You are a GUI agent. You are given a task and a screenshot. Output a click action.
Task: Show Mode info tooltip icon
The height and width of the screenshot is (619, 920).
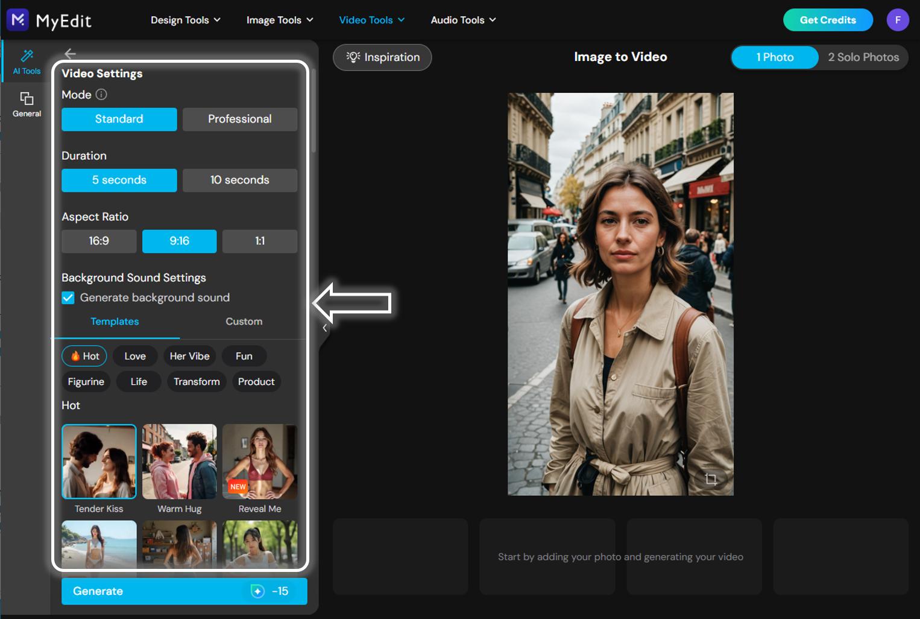coord(101,95)
